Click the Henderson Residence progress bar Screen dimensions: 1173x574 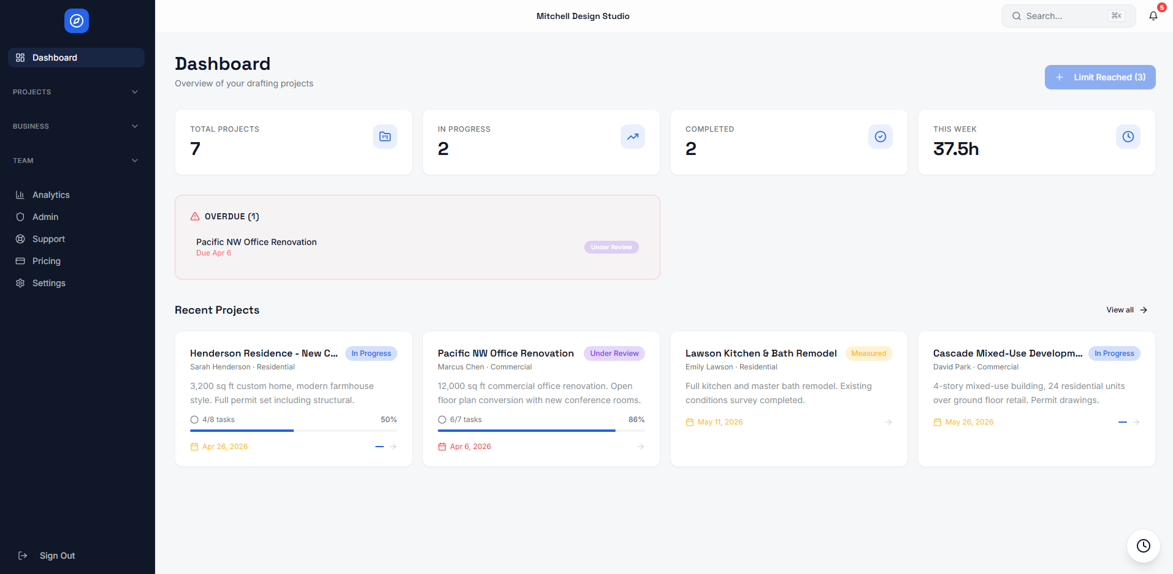(293, 431)
